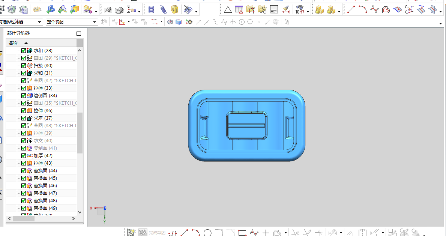Click the 10H7 tolerance search icon
Viewport: 446px width, 236px height.
(x=300, y=10)
